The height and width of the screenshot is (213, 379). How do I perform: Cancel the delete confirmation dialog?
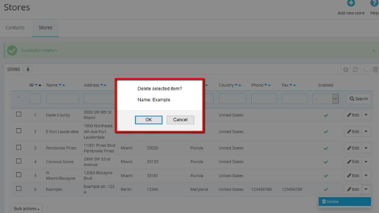coord(180,120)
